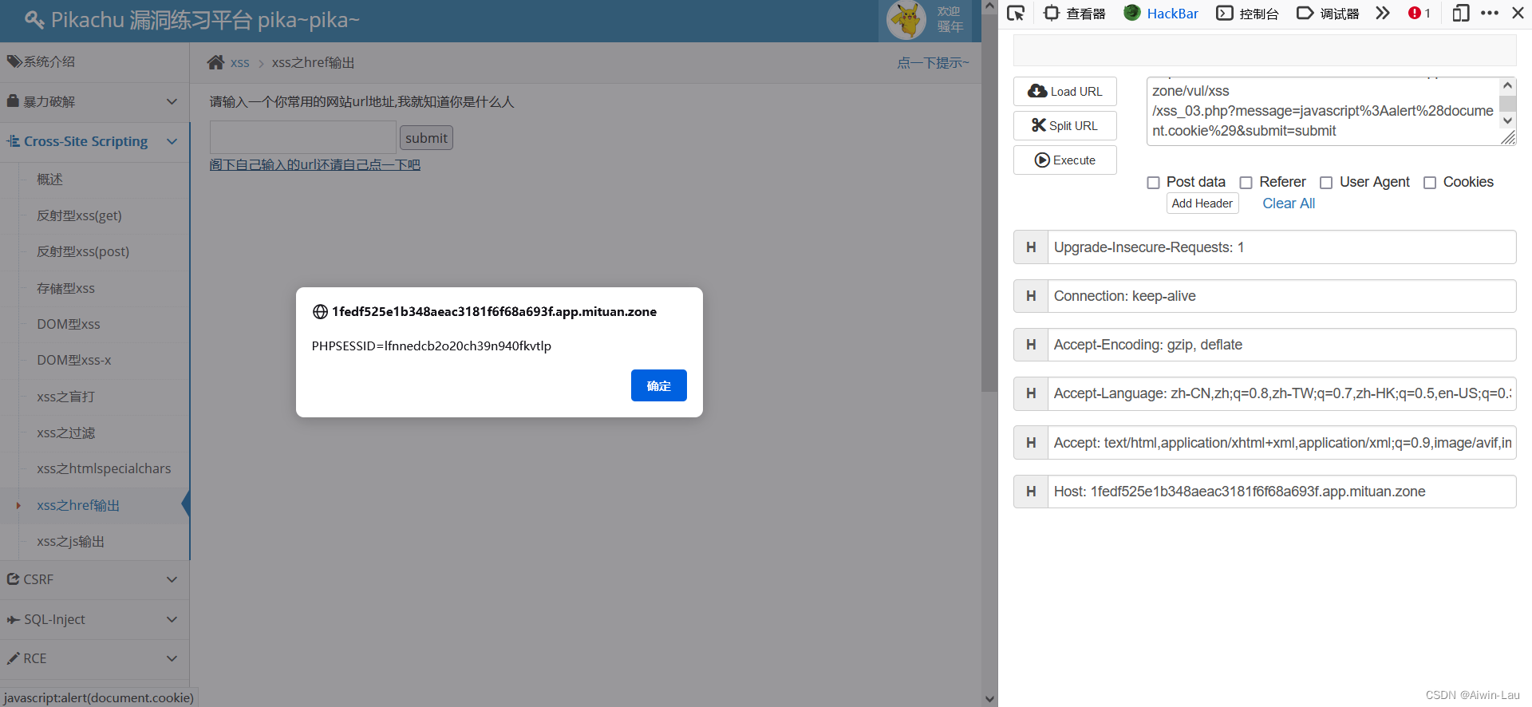Click the Pikachu avatar image in header
This screenshot has height=707, width=1532.
click(x=906, y=20)
